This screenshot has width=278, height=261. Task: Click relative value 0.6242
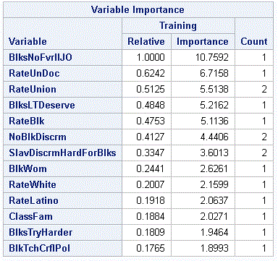(x=151, y=73)
